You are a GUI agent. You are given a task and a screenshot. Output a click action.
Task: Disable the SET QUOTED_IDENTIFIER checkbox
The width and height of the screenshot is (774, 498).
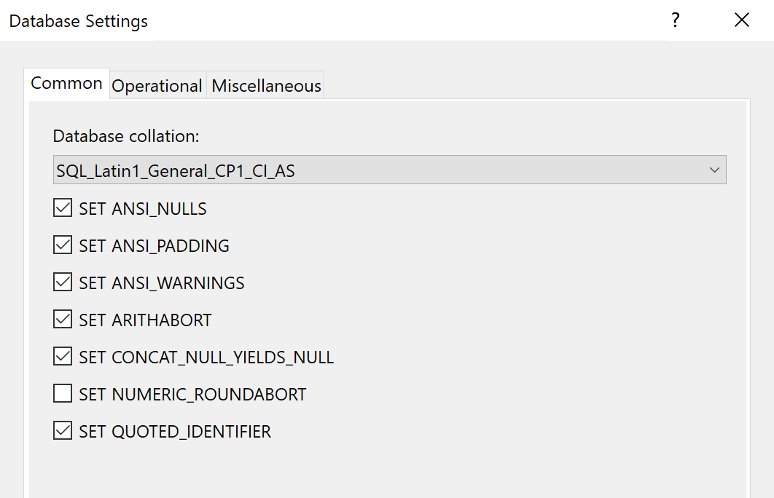point(63,431)
